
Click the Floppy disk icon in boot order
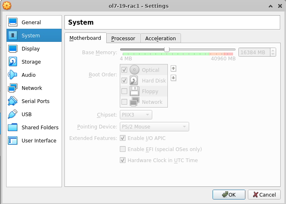pyautogui.click(x=135, y=91)
